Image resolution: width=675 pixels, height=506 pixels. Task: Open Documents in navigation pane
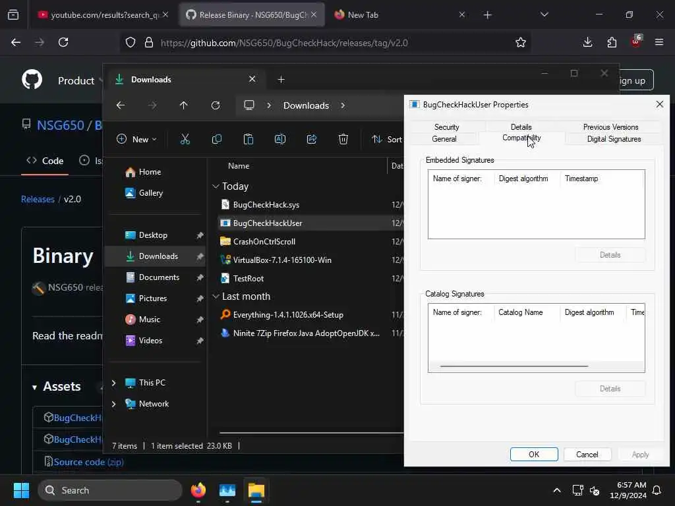point(159,277)
